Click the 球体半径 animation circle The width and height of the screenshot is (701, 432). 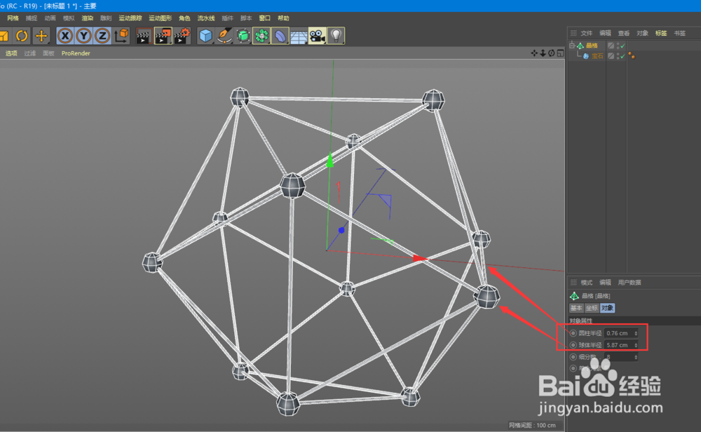click(573, 345)
